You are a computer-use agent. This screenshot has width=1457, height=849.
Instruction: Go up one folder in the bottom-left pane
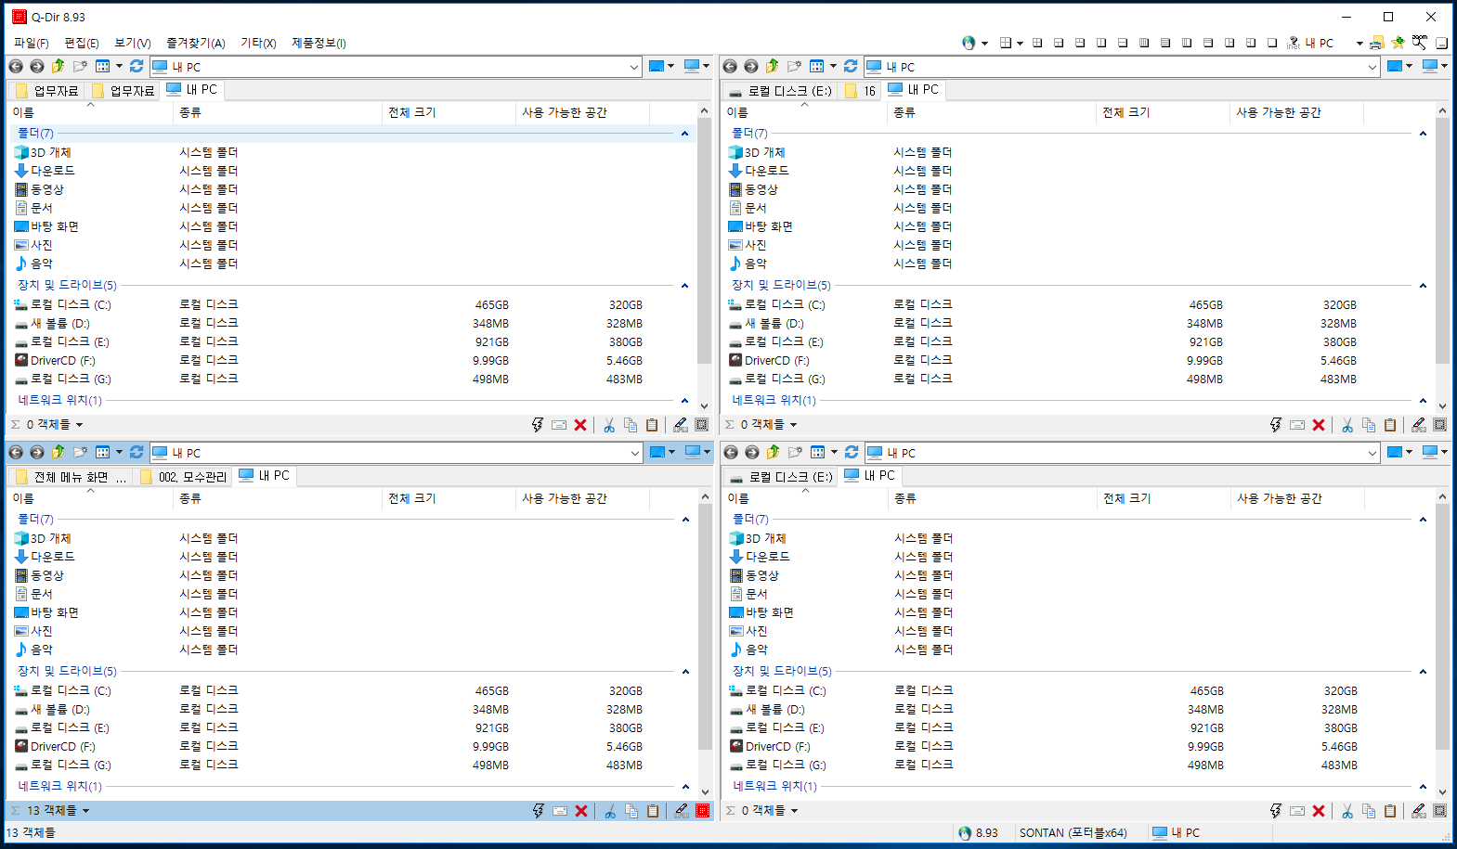click(59, 452)
